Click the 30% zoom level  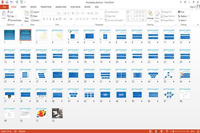(x=192, y=131)
